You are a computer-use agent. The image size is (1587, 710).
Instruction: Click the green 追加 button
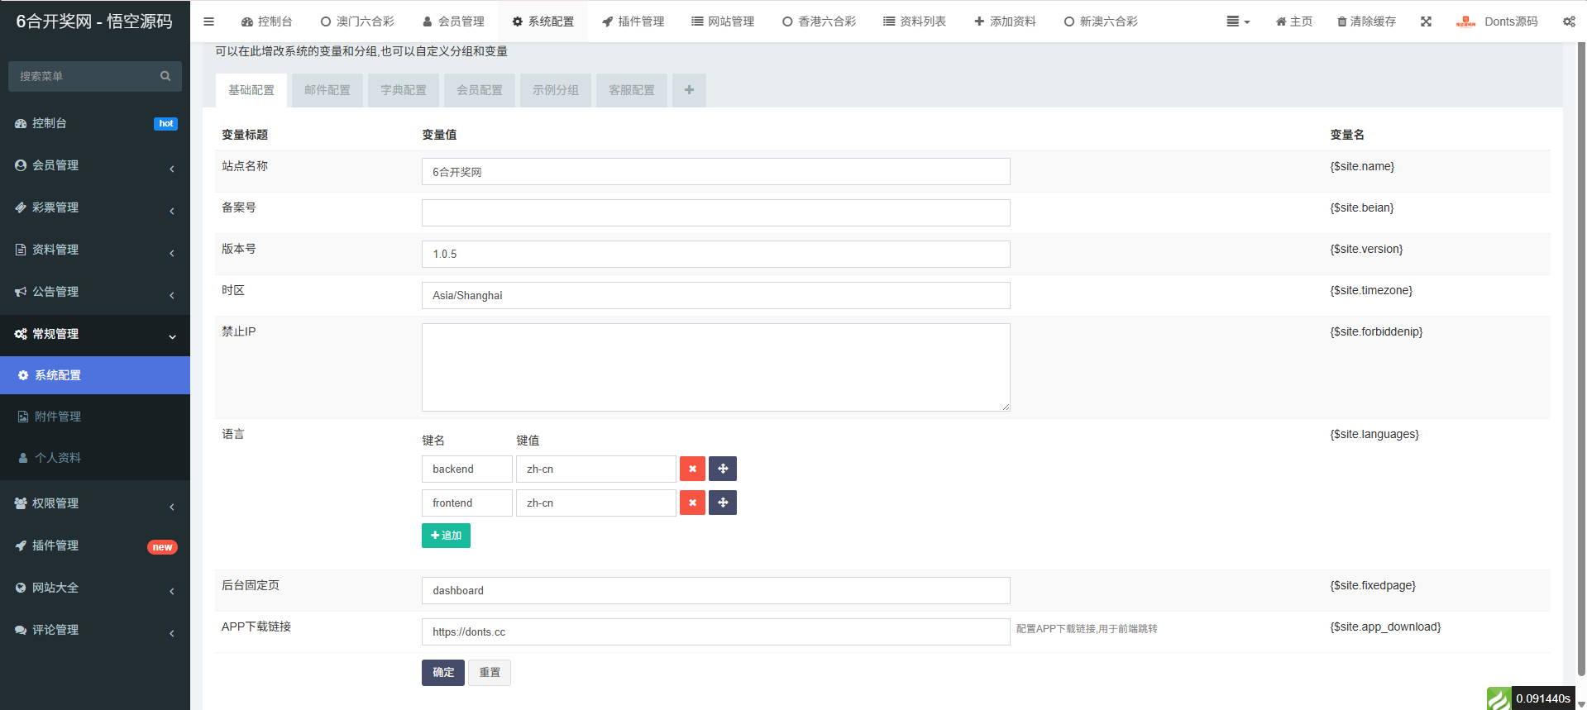point(446,536)
